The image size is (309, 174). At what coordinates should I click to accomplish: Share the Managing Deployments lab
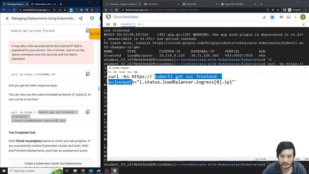[x=81, y=18]
